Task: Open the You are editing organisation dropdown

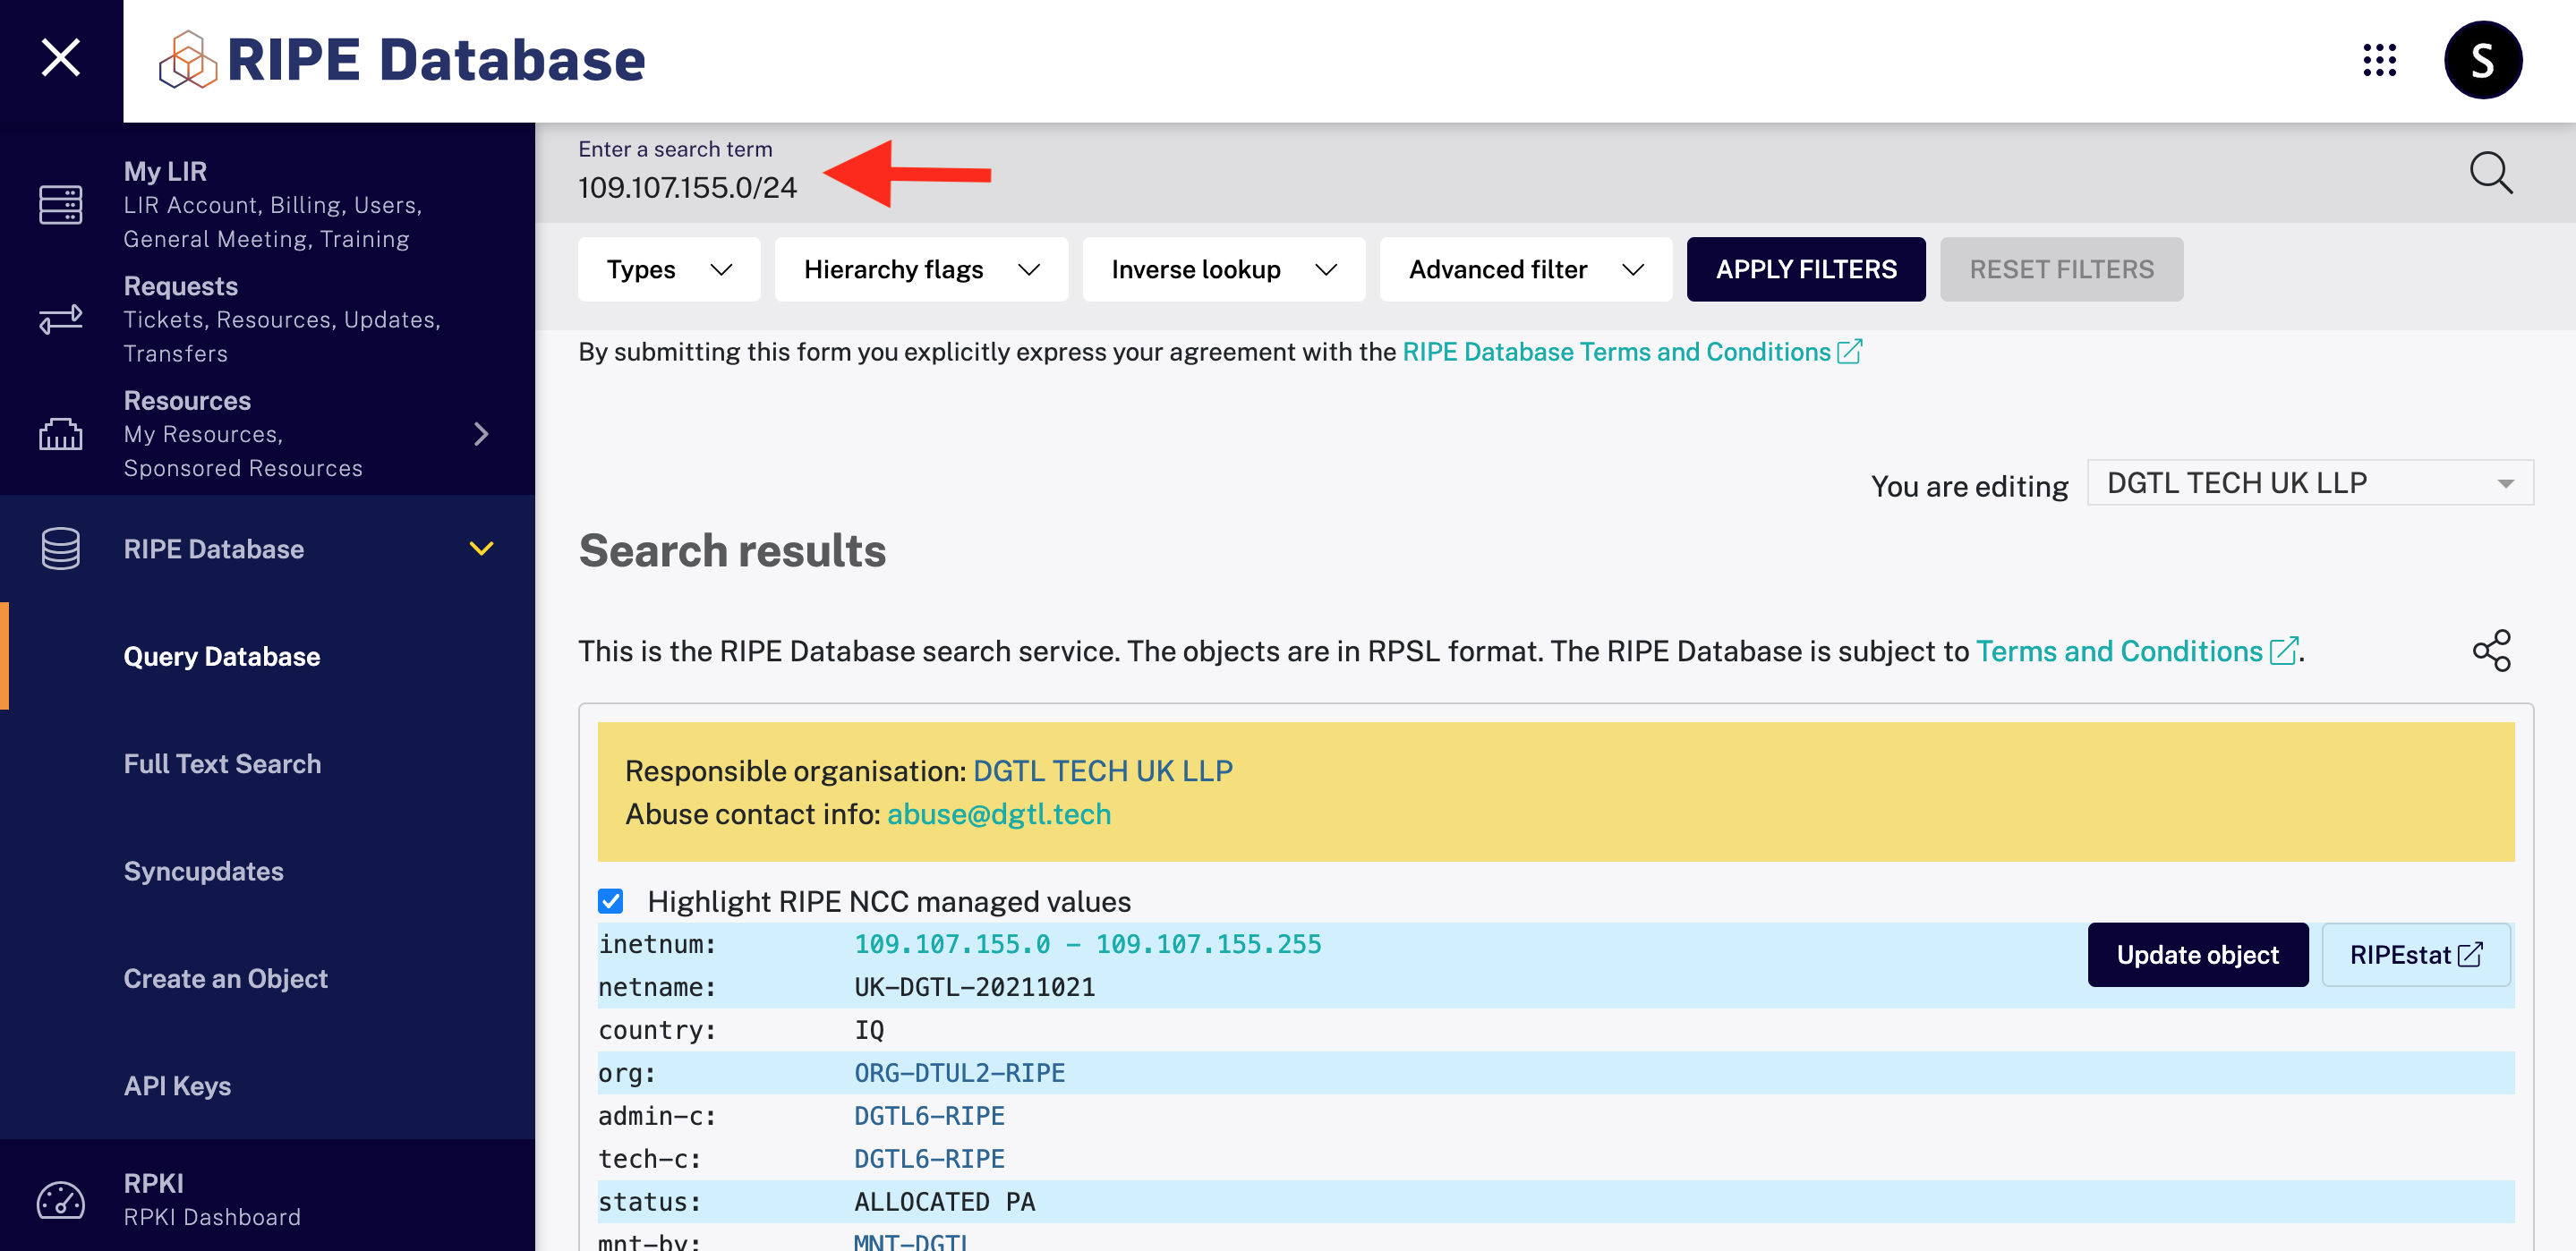Action: pyautogui.click(x=2310, y=483)
